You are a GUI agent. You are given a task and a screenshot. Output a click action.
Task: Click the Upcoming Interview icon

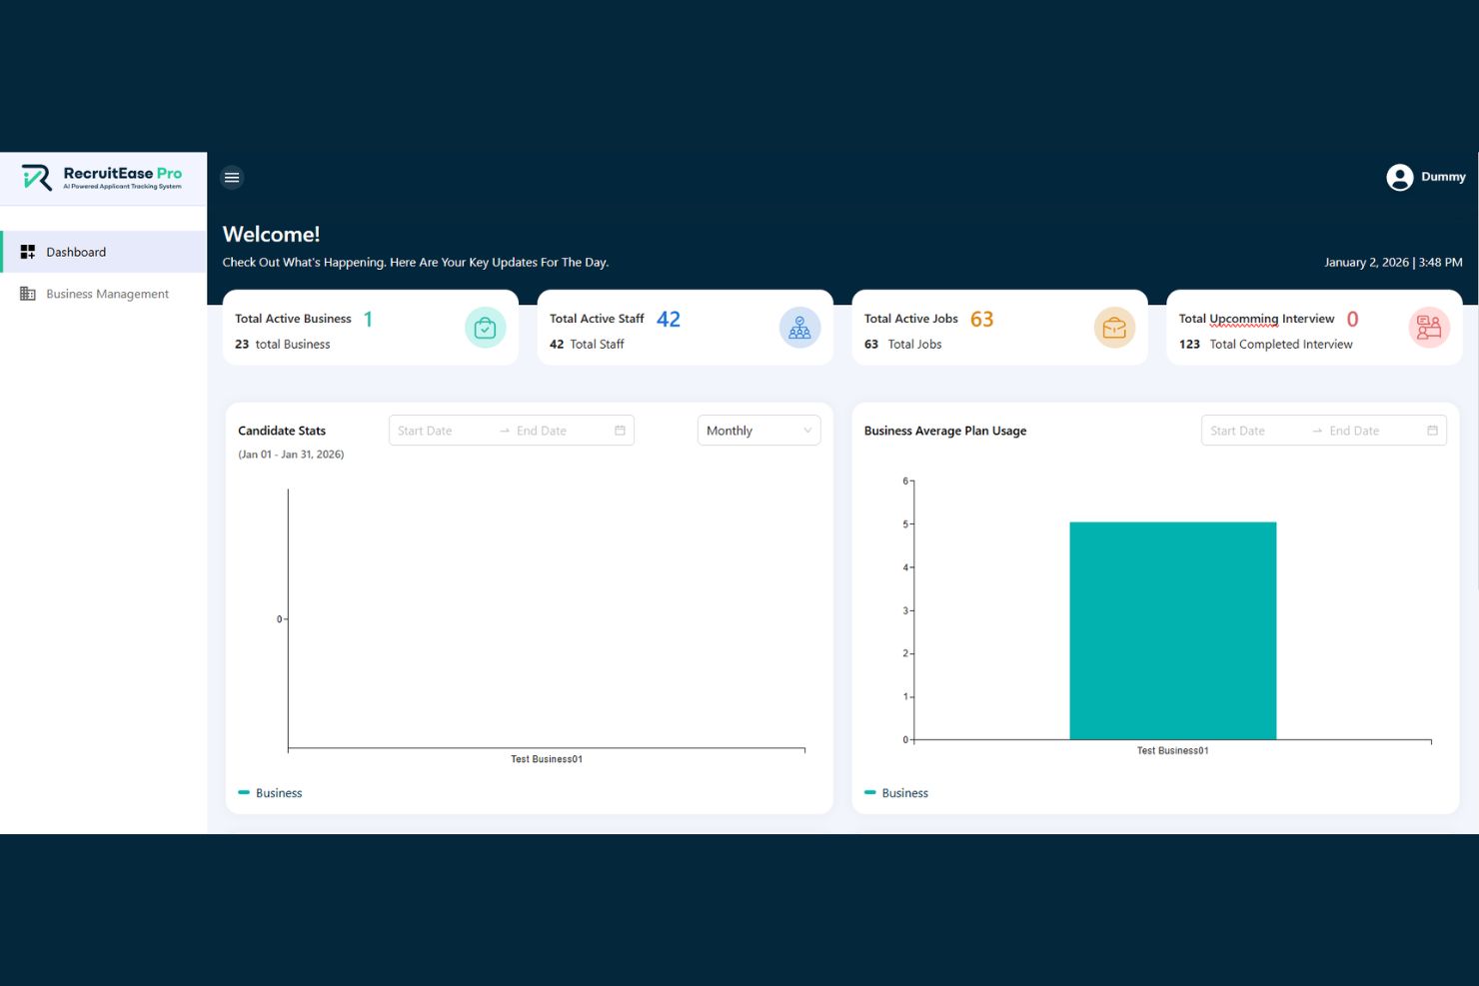click(1428, 328)
